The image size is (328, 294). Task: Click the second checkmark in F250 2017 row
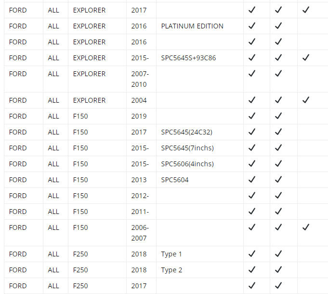pyautogui.click(x=278, y=285)
